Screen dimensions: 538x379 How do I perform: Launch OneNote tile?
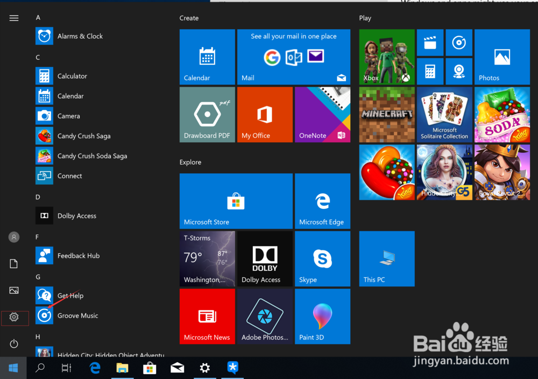pyautogui.click(x=322, y=115)
